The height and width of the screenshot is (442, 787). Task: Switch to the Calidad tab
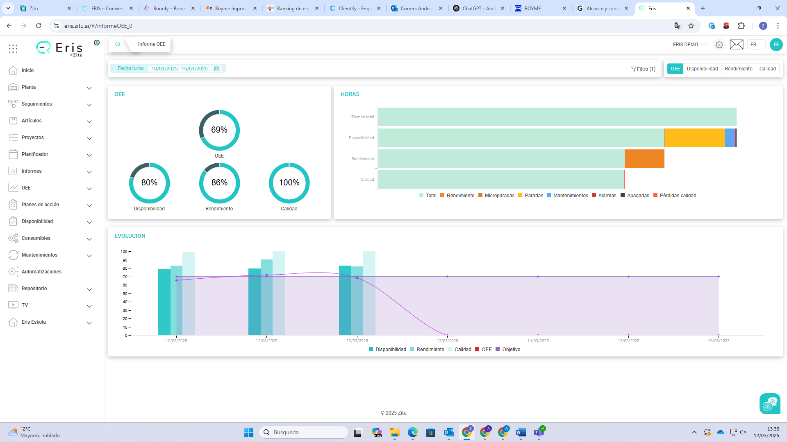point(767,69)
